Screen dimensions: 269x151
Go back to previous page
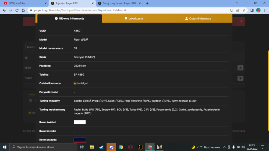pyautogui.click(x=4, y=10)
